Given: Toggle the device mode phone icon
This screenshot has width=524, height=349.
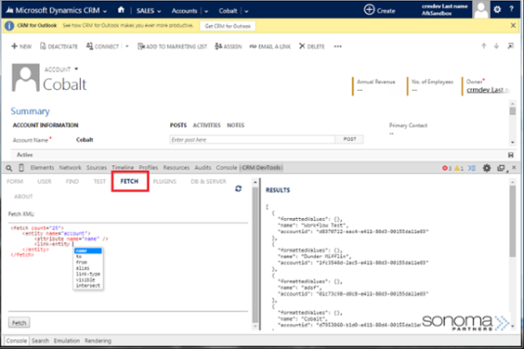Looking at the screenshot, I should pos(21,168).
